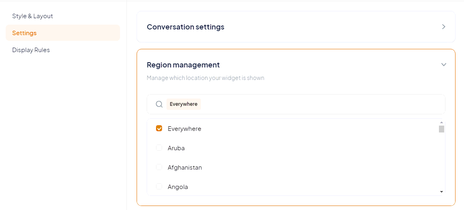The image size is (464, 210).
Task: Click the Region management heading
Action: tap(183, 65)
